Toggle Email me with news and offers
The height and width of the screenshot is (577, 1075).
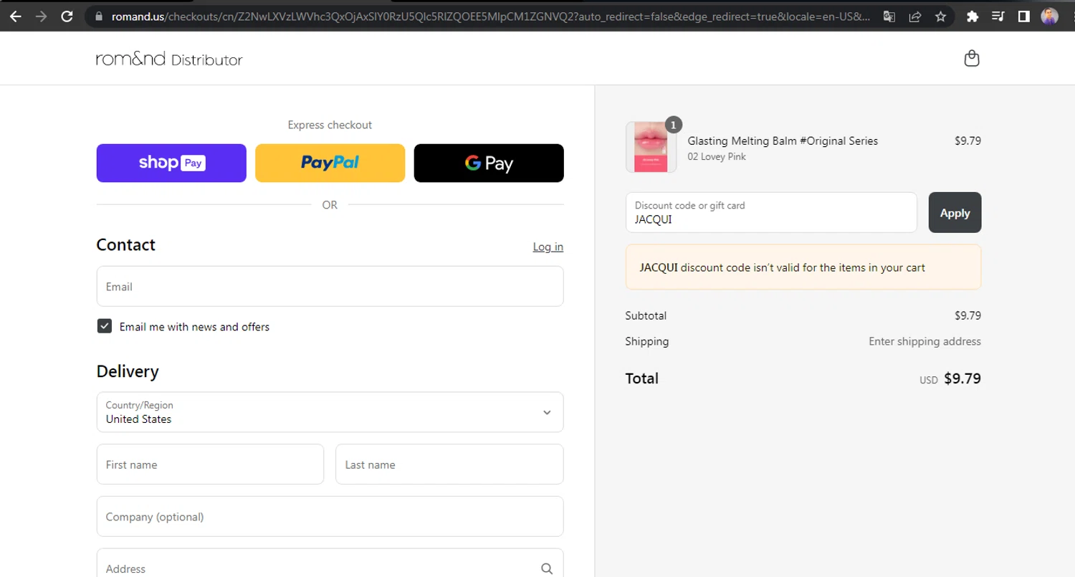105,326
